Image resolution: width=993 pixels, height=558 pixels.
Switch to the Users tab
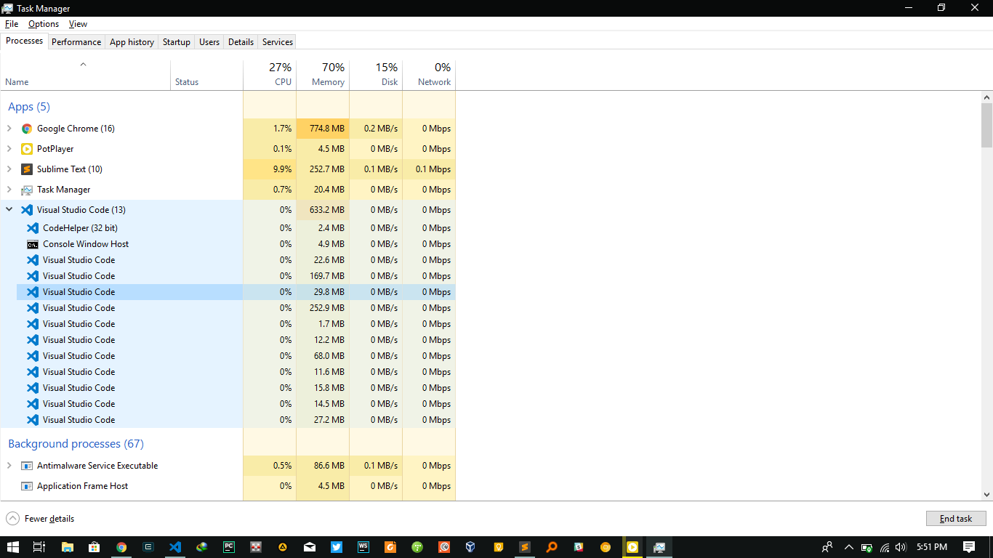(209, 42)
